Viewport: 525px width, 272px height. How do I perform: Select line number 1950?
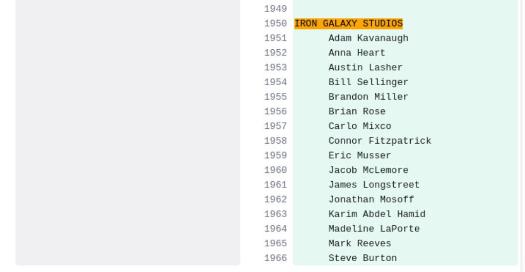[x=275, y=24]
